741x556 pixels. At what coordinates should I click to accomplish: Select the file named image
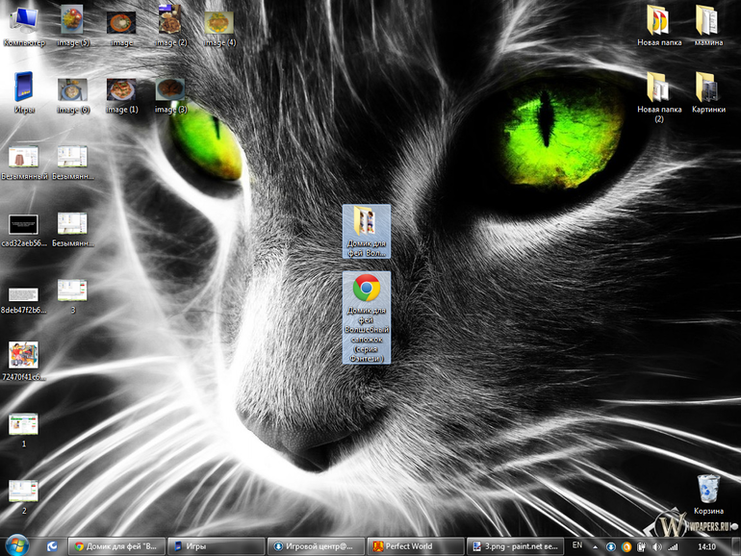coord(121,28)
